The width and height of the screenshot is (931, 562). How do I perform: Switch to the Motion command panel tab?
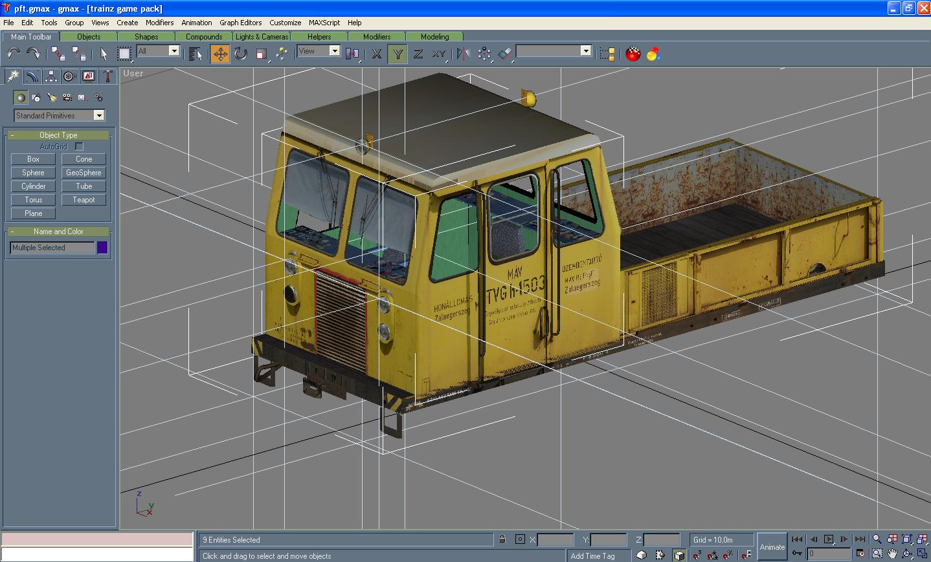69,76
